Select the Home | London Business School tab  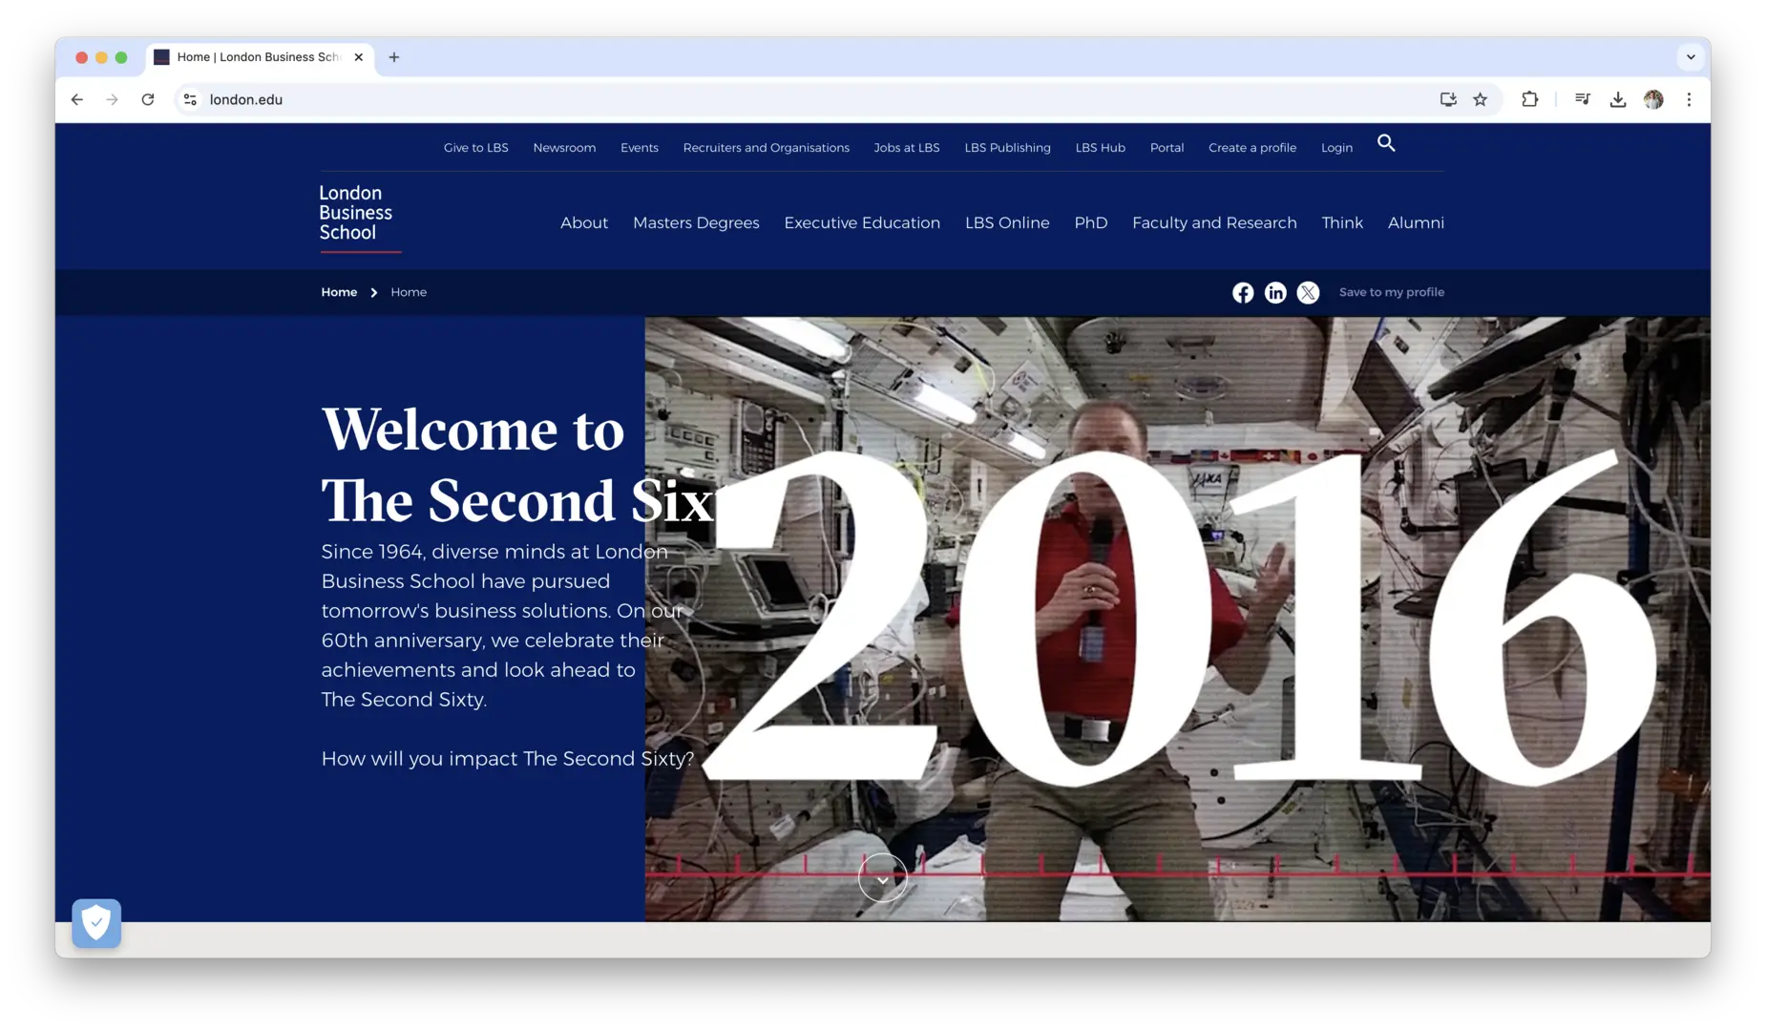pyautogui.click(x=260, y=57)
